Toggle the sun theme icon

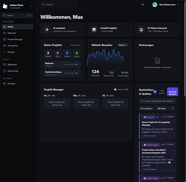pos(143,5)
